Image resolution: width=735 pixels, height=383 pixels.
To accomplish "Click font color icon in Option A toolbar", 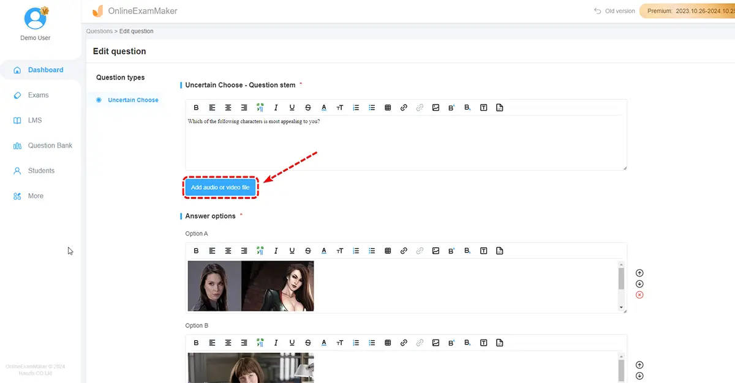I will (324, 251).
